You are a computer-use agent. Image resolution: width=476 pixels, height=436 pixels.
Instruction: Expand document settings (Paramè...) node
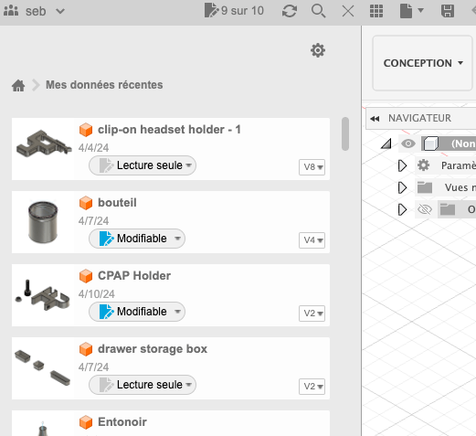point(402,165)
